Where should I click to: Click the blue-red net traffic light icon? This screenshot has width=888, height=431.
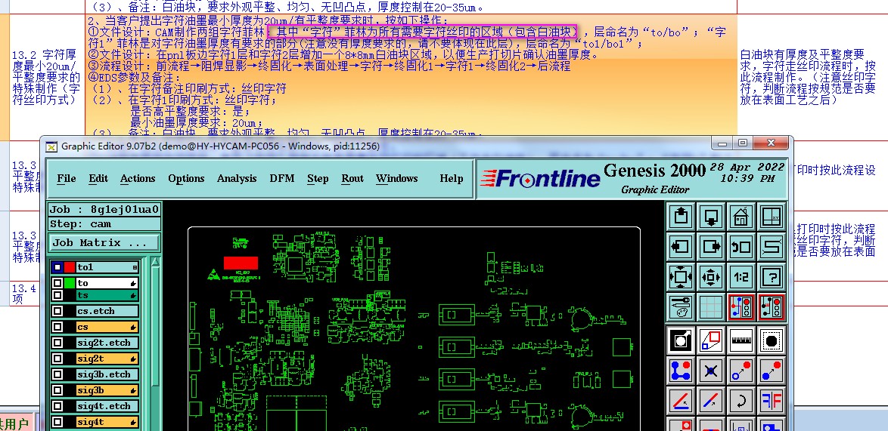pyautogui.click(x=741, y=308)
